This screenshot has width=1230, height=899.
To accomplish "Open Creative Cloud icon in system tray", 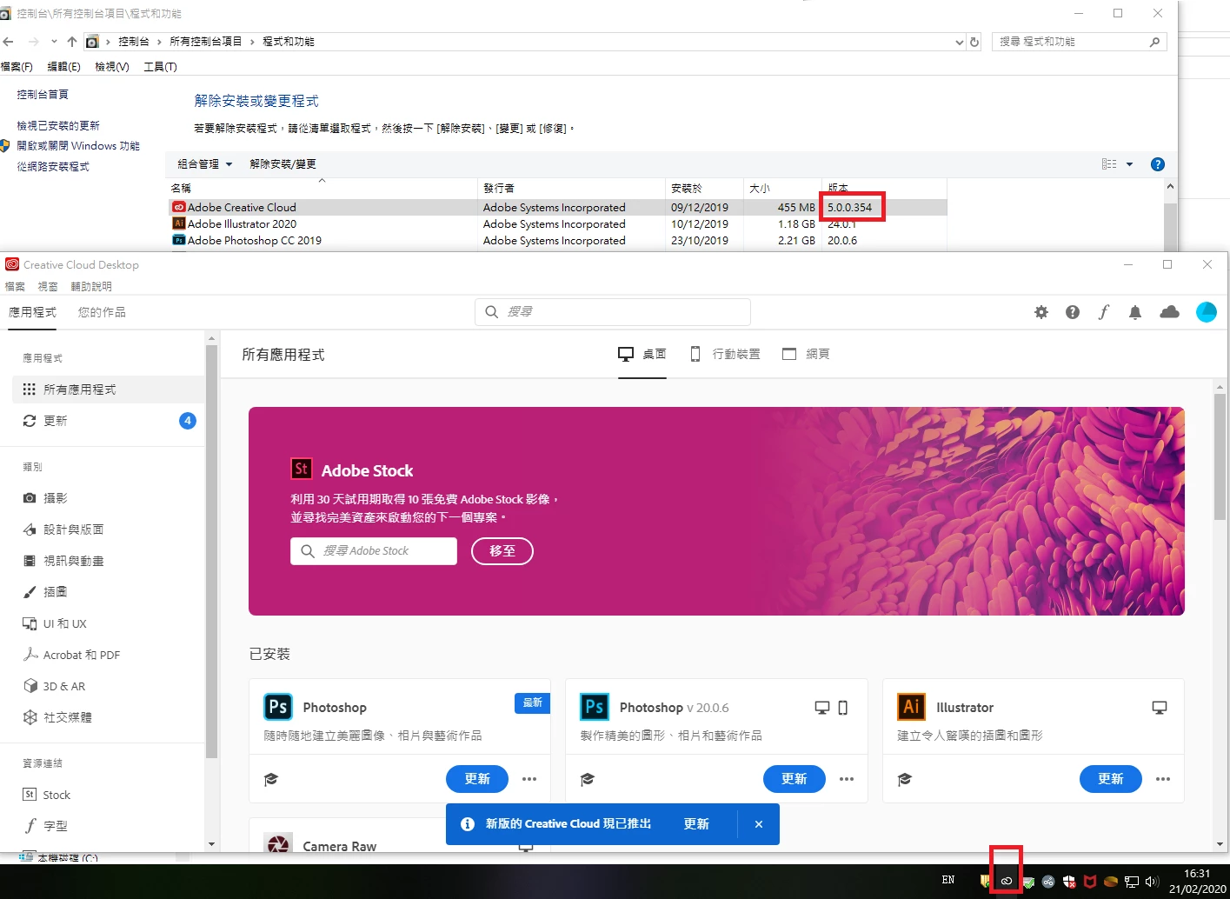I will 1006,881.
